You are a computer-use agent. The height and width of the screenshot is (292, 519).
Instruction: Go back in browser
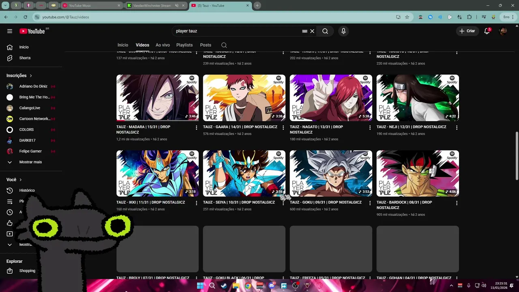click(x=6, y=17)
